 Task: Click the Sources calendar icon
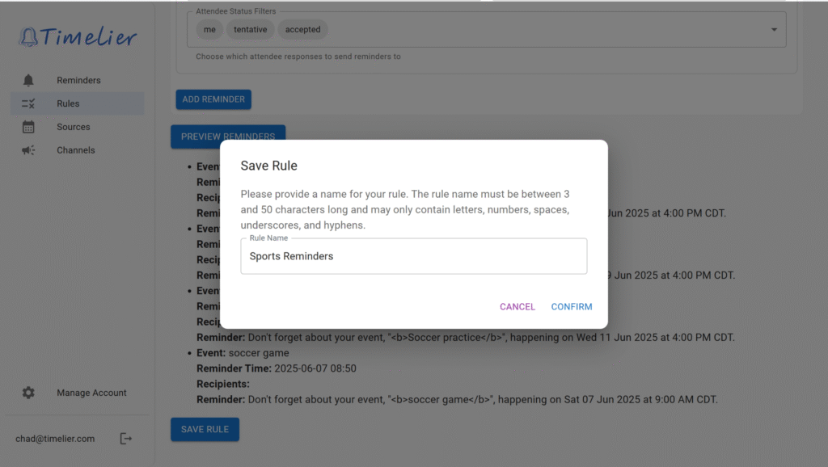click(28, 127)
